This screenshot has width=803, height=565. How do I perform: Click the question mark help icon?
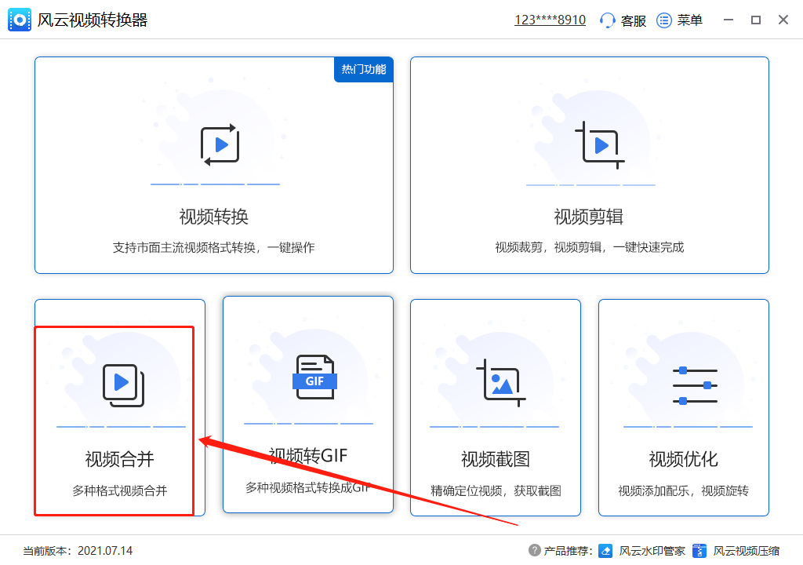534,550
